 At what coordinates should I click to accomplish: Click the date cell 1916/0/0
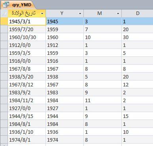point(27,61)
